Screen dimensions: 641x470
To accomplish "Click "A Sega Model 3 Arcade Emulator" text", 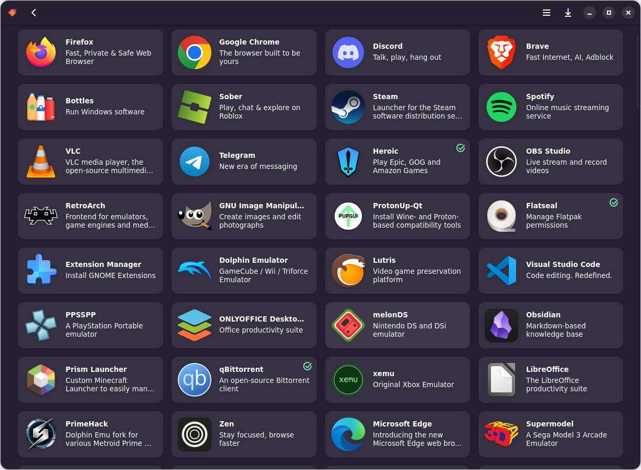I will [x=567, y=439].
